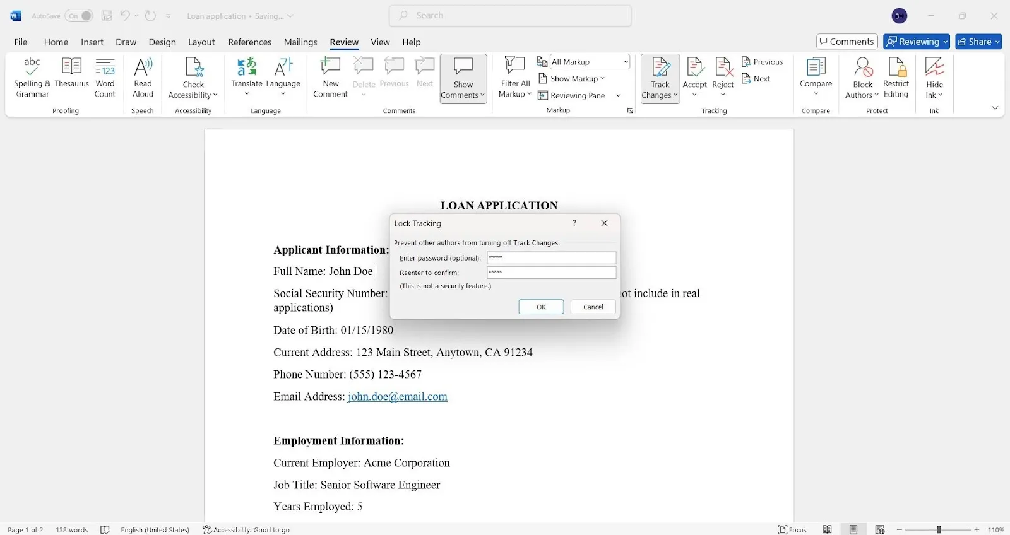The height and width of the screenshot is (535, 1010).
Task: Collapse the ribbon with chevron
Action: coord(995,108)
